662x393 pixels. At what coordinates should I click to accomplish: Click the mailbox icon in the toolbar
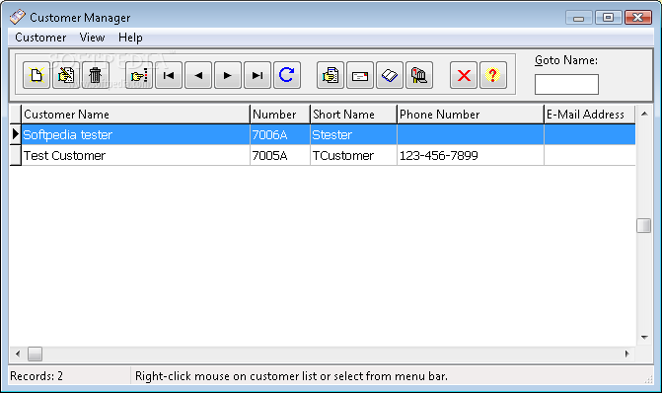419,75
